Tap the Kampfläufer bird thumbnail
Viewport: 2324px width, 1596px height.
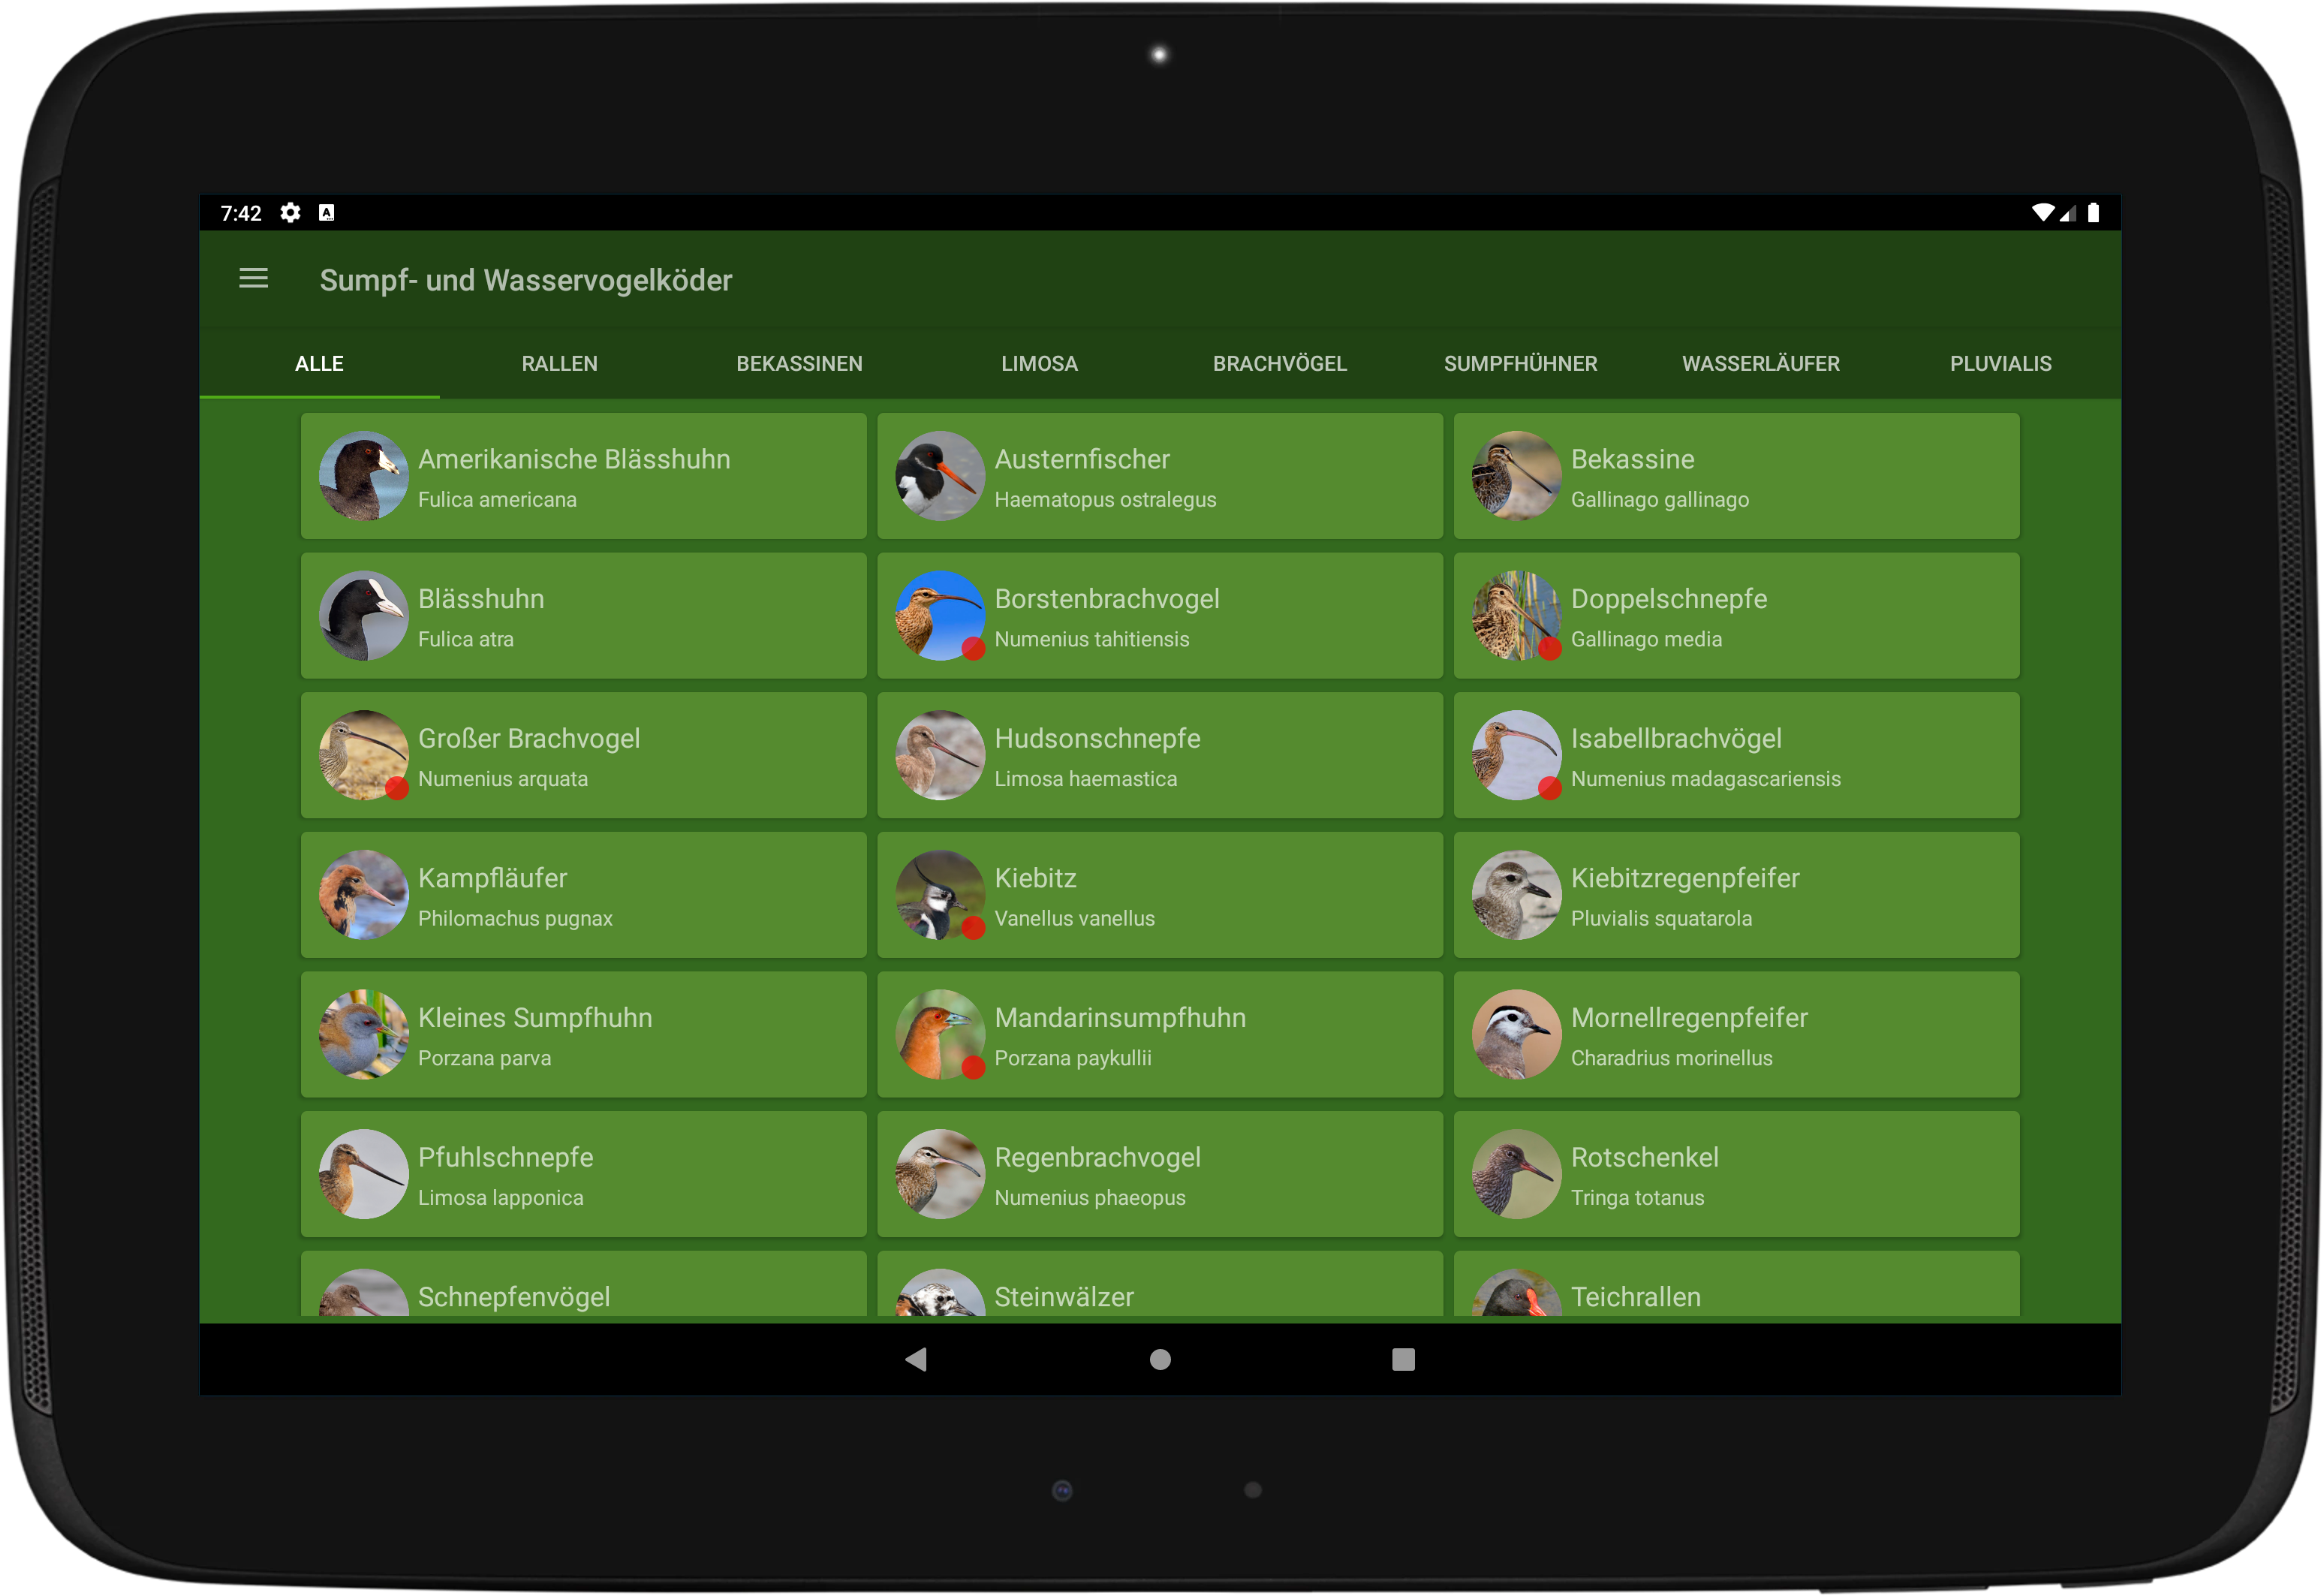pos(364,895)
